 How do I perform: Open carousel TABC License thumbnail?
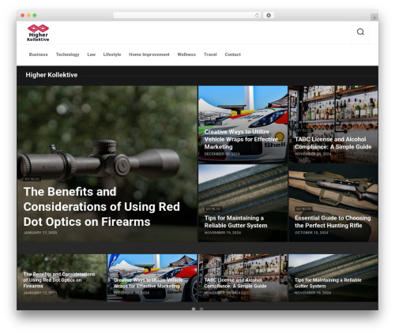pyautogui.click(x=243, y=278)
